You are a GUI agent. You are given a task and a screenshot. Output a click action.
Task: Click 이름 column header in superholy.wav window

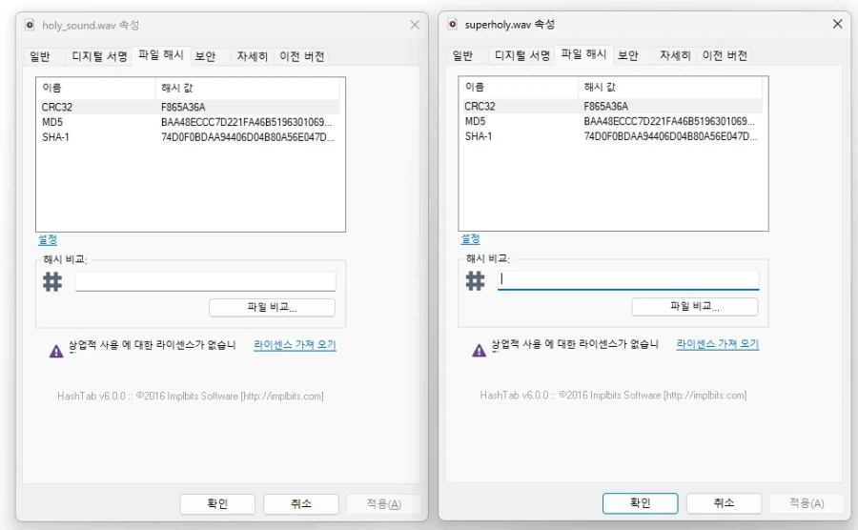(519, 87)
